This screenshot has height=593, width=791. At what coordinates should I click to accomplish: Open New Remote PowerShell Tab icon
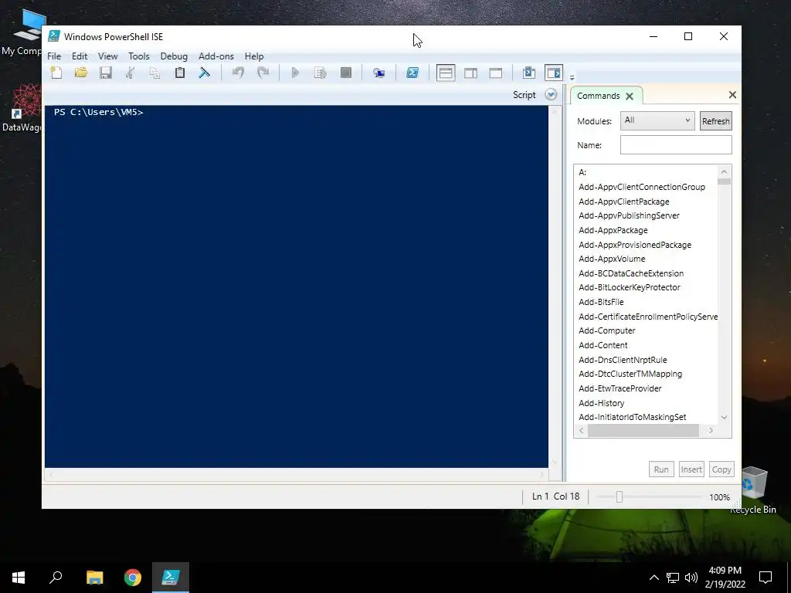pyautogui.click(x=379, y=73)
